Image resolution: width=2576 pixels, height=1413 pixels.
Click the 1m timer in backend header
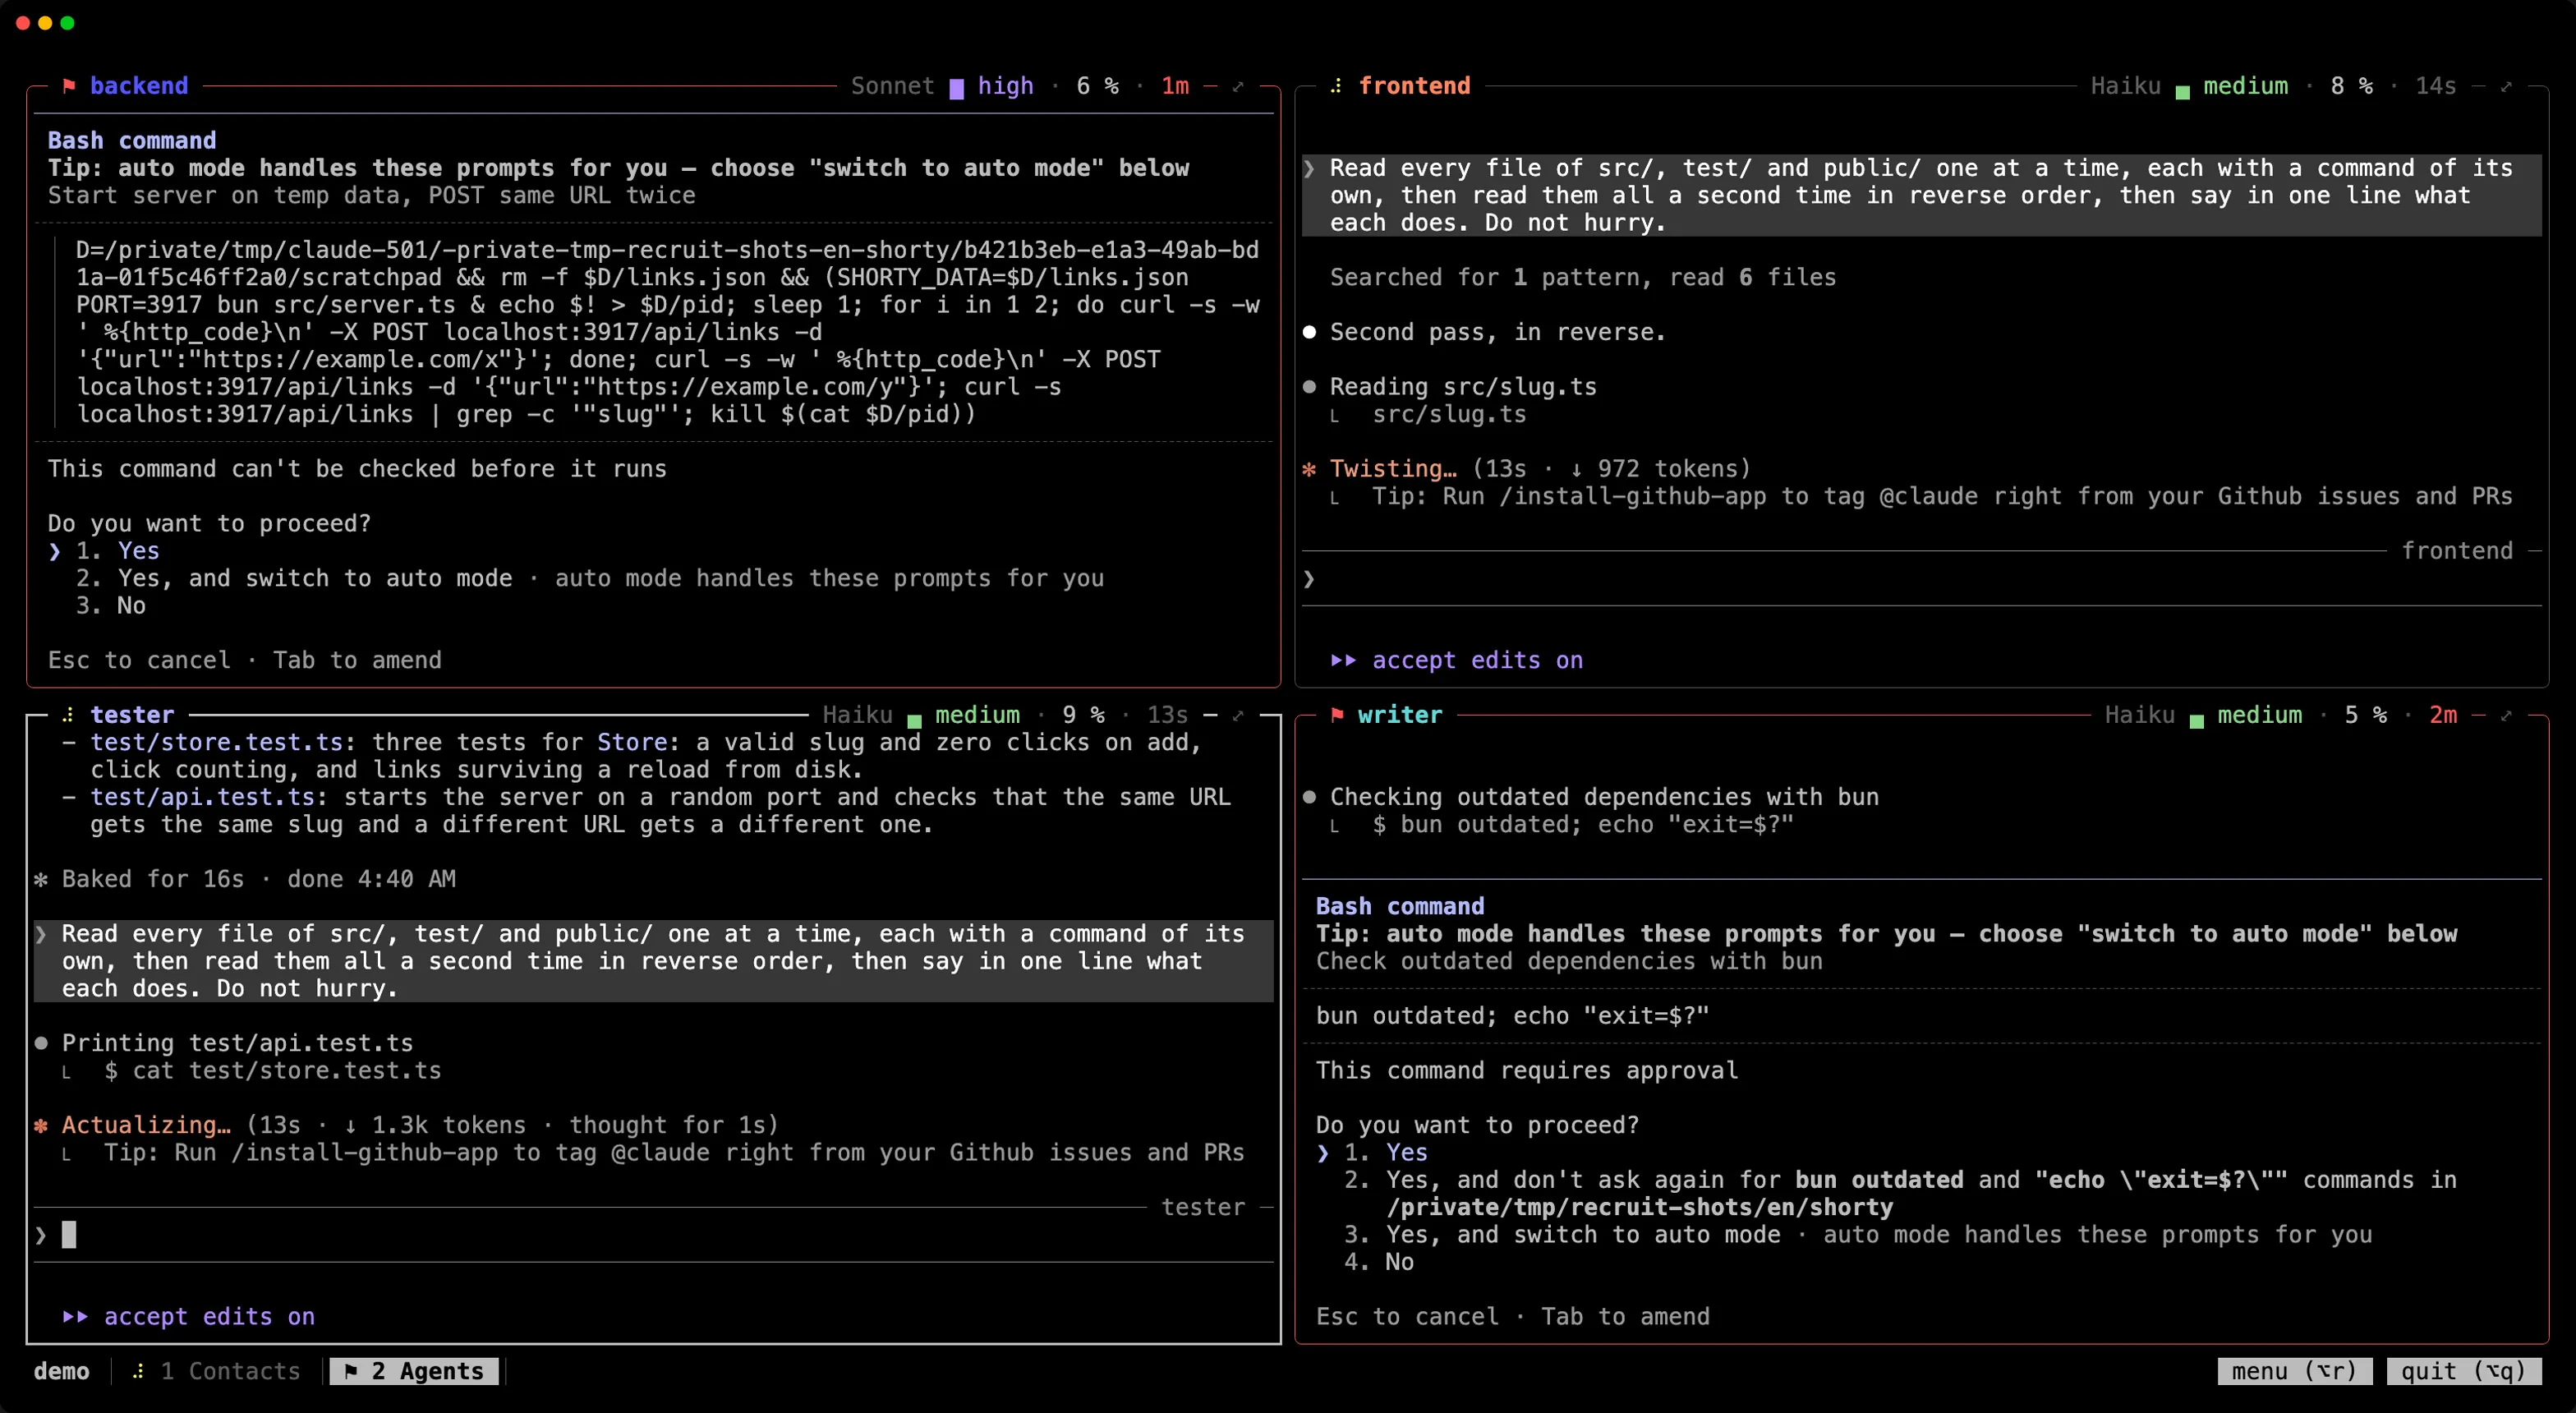[x=1175, y=86]
